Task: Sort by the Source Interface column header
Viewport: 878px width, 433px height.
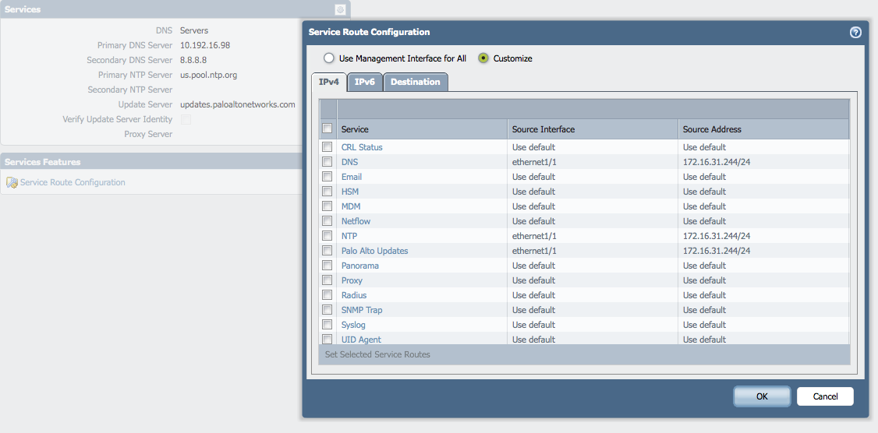Action: click(544, 129)
